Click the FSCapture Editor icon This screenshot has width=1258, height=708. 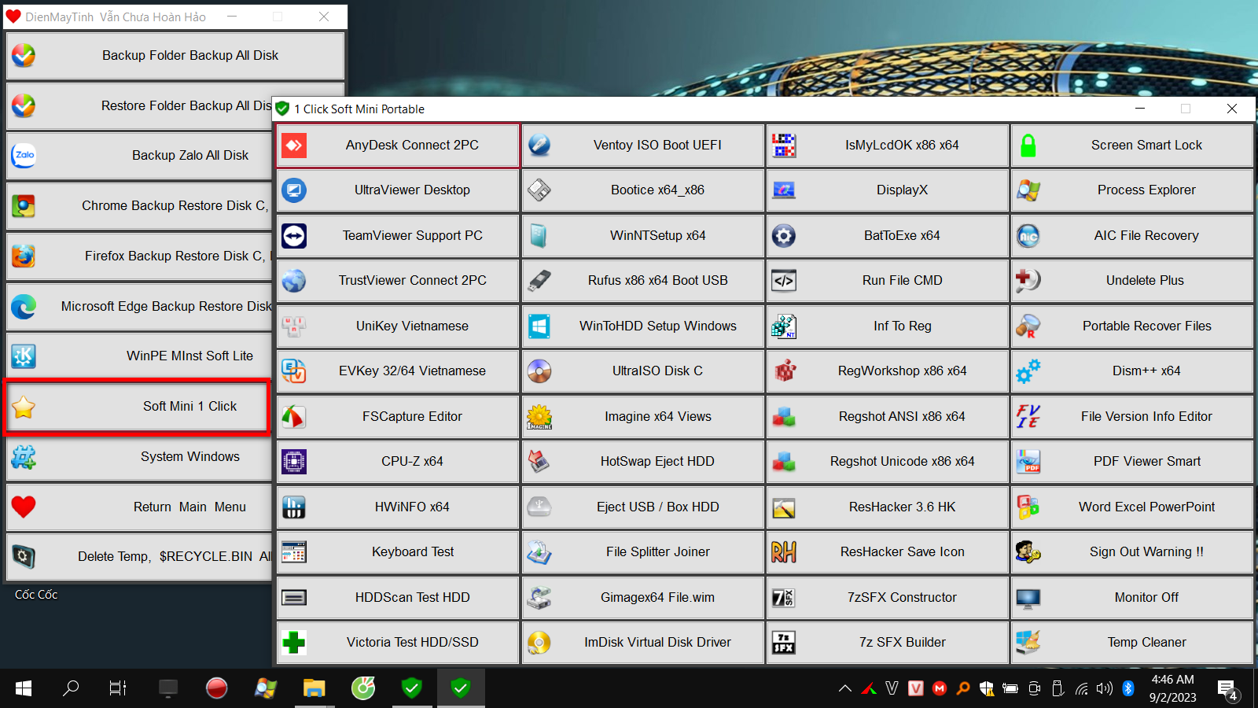(294, 417)
